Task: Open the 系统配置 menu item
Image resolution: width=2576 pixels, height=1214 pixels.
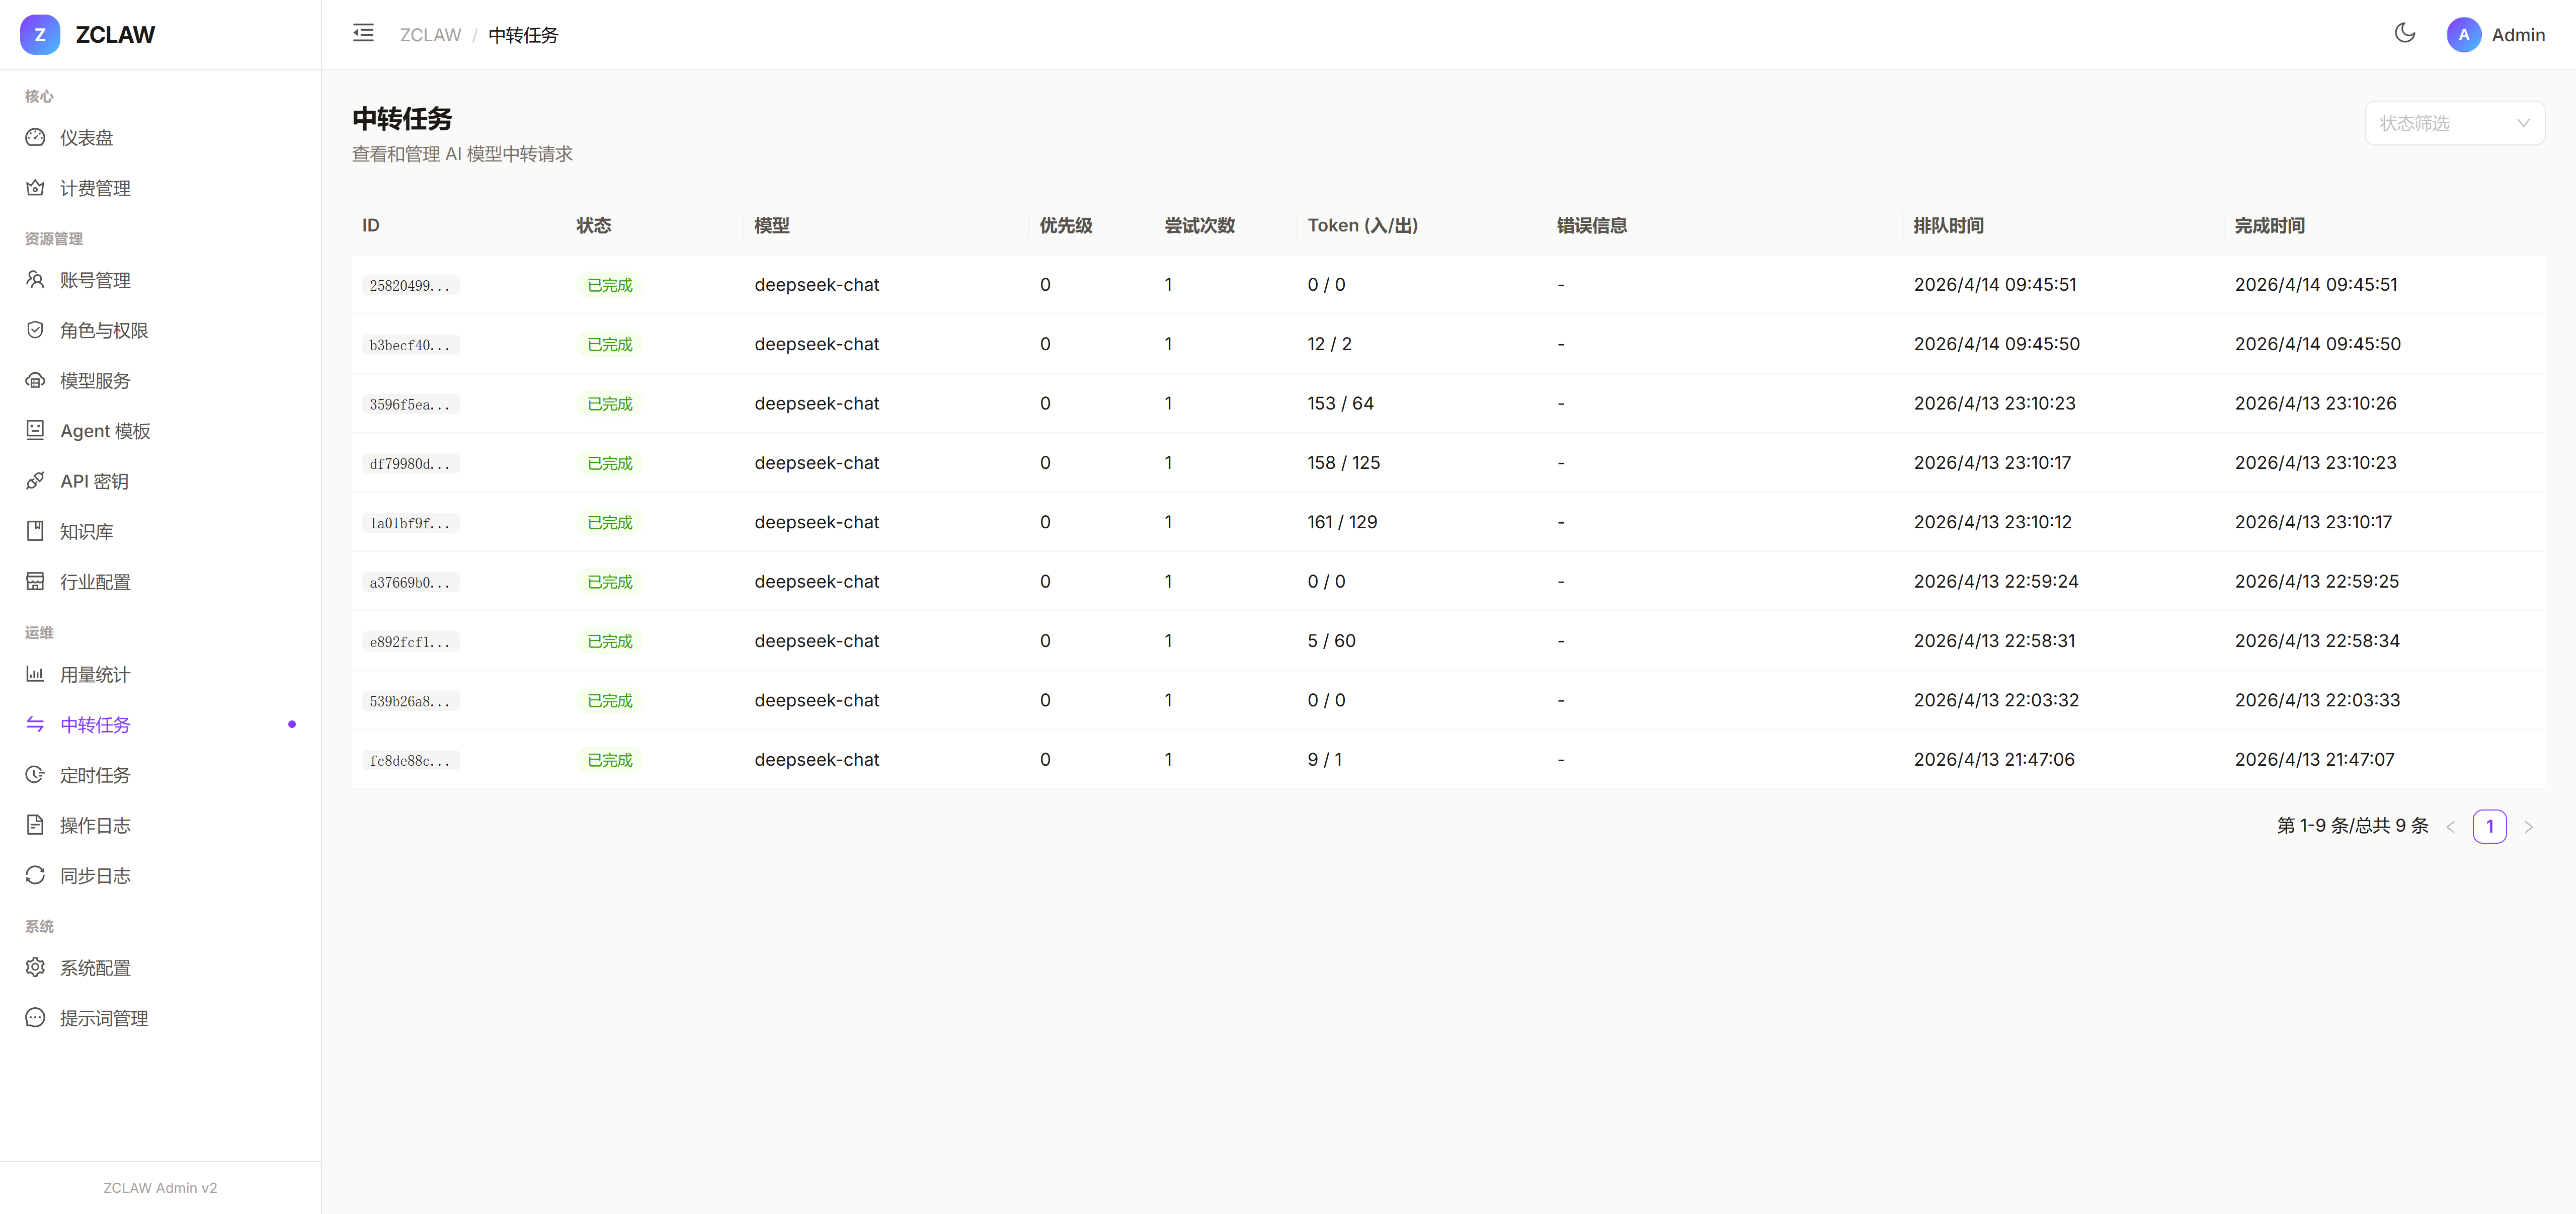Action: point(95,967)
